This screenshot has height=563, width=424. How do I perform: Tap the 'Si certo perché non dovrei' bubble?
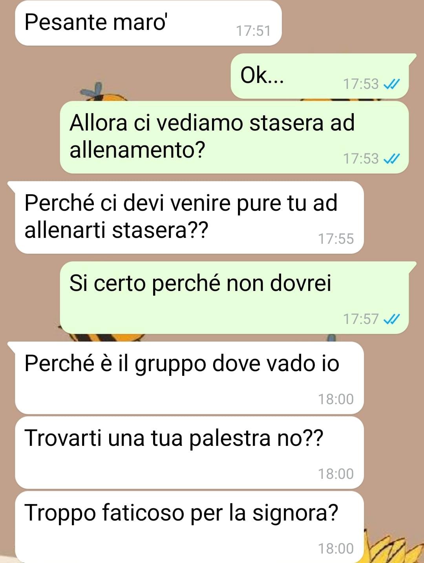pyautogui.click(x=234, y=298)
